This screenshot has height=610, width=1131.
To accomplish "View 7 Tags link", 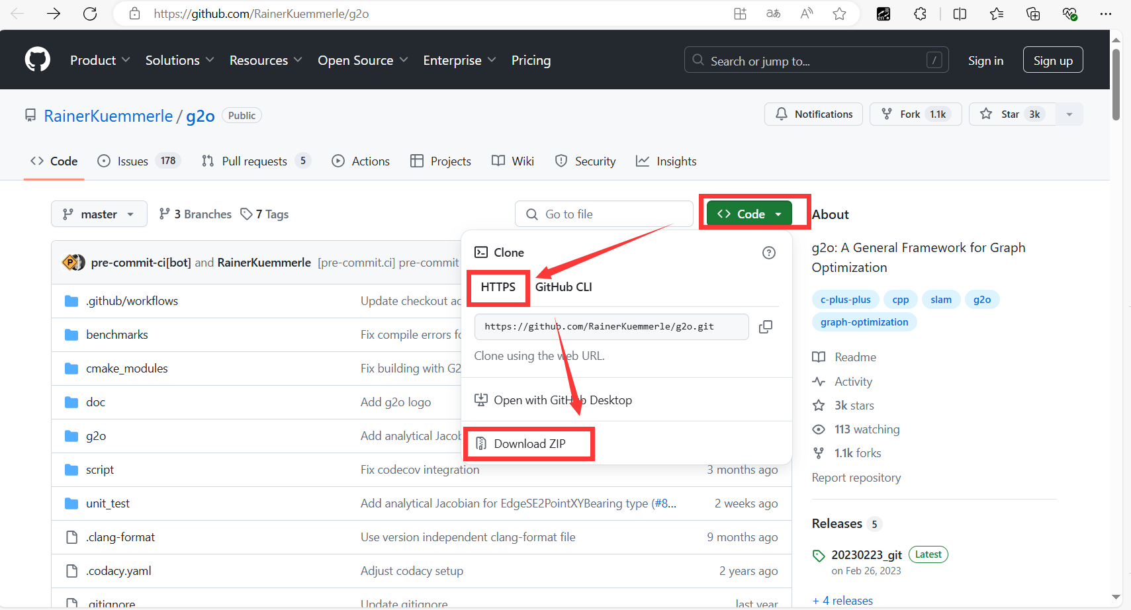I will 265,214.
